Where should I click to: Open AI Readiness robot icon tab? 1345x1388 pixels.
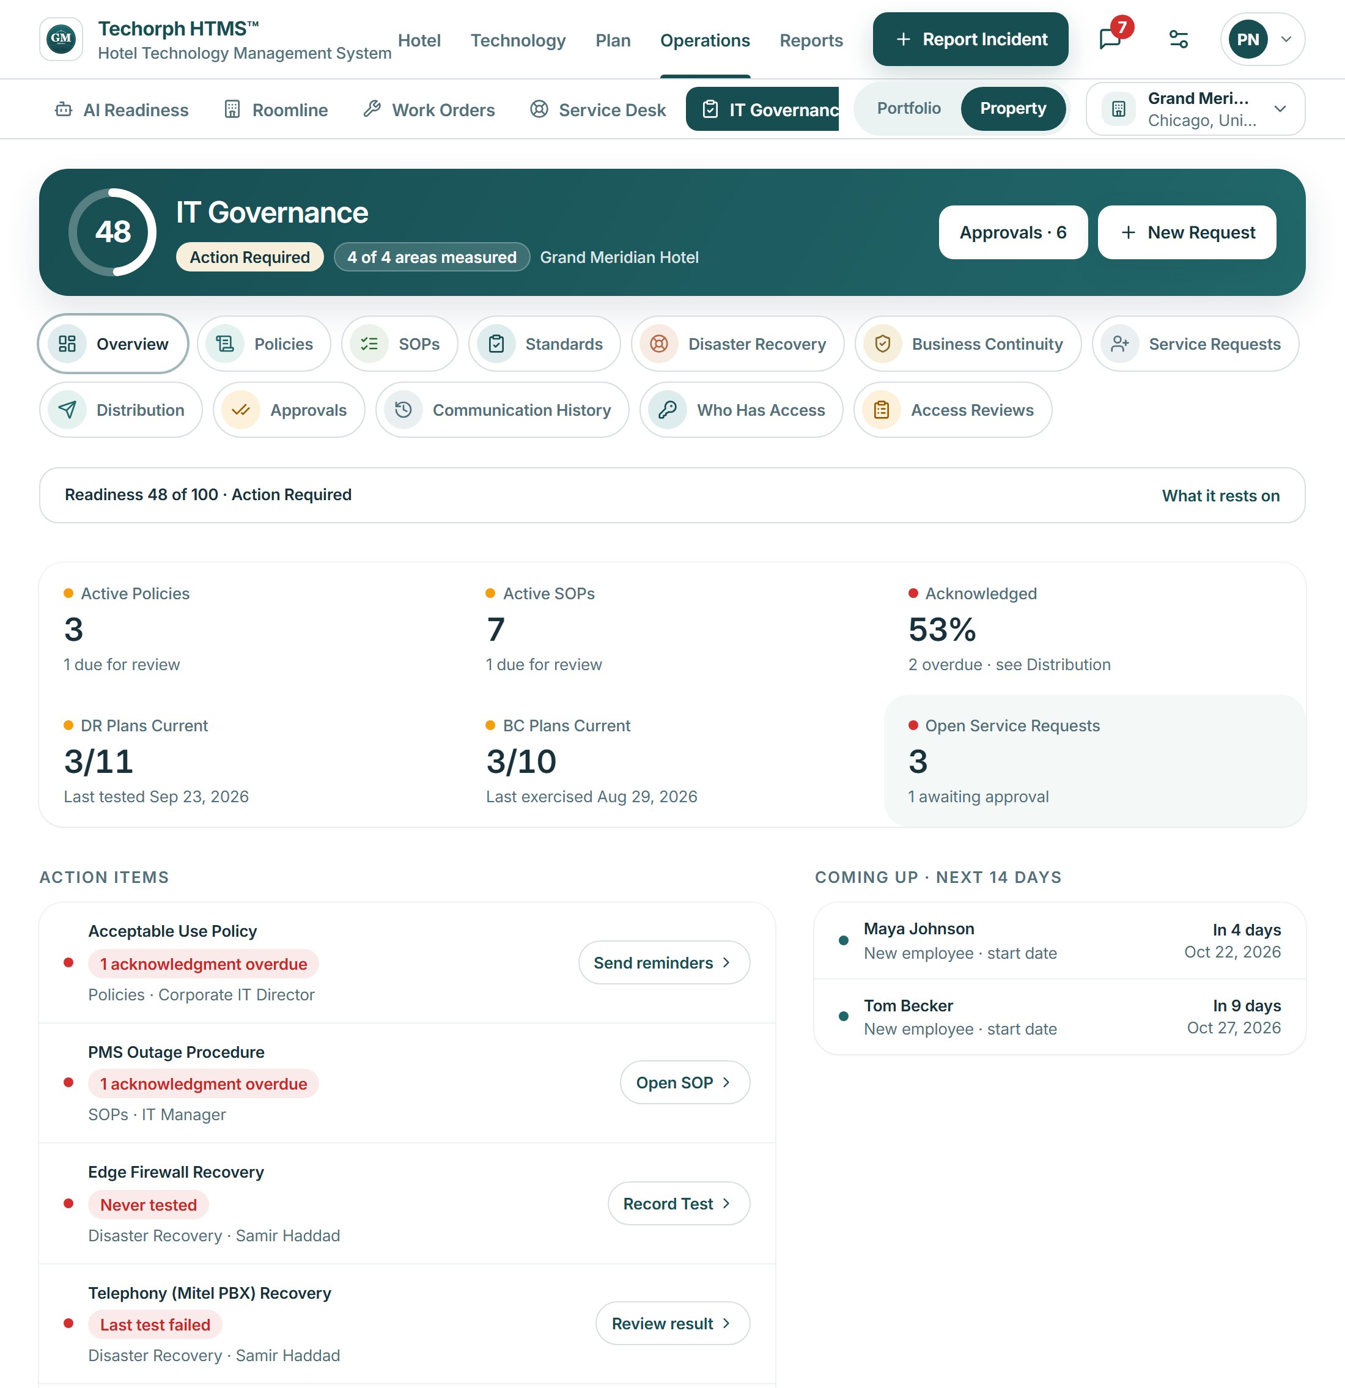[64, 110]
